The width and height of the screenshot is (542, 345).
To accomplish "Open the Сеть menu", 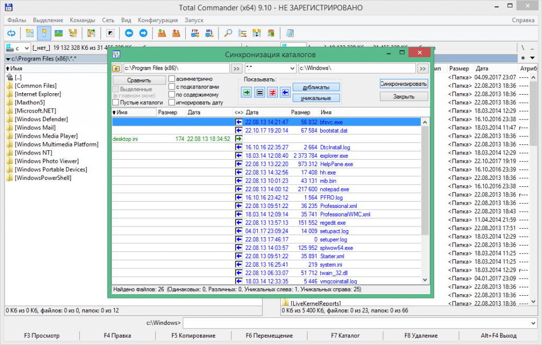I will [108, 20].
